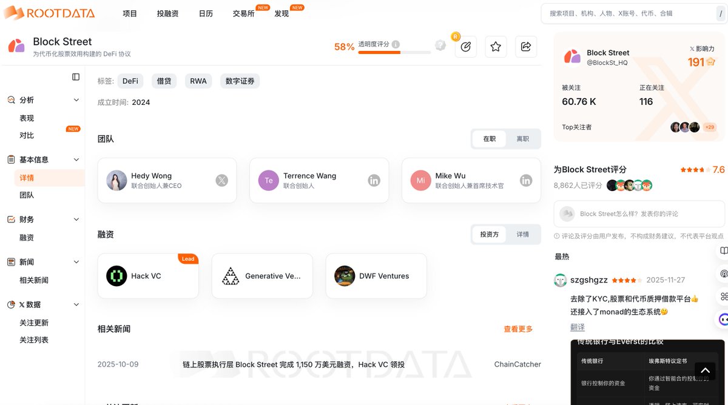Switch team view to 在职

click(490, 139)
